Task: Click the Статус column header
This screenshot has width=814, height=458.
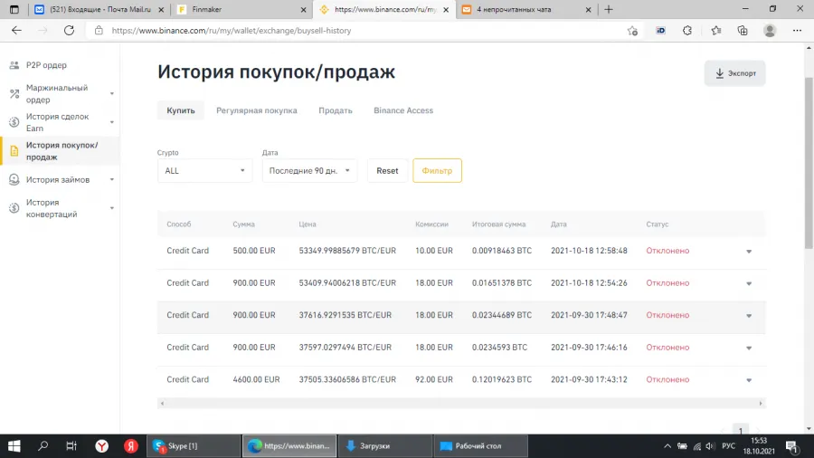Action: (658, 224)
